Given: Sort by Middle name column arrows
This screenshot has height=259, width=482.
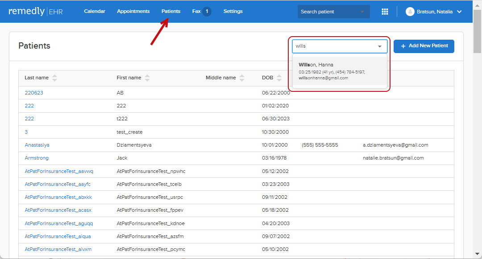Looking at the screenshot, I should pos(242,78).
